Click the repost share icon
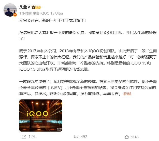 (x=24, y=137)
